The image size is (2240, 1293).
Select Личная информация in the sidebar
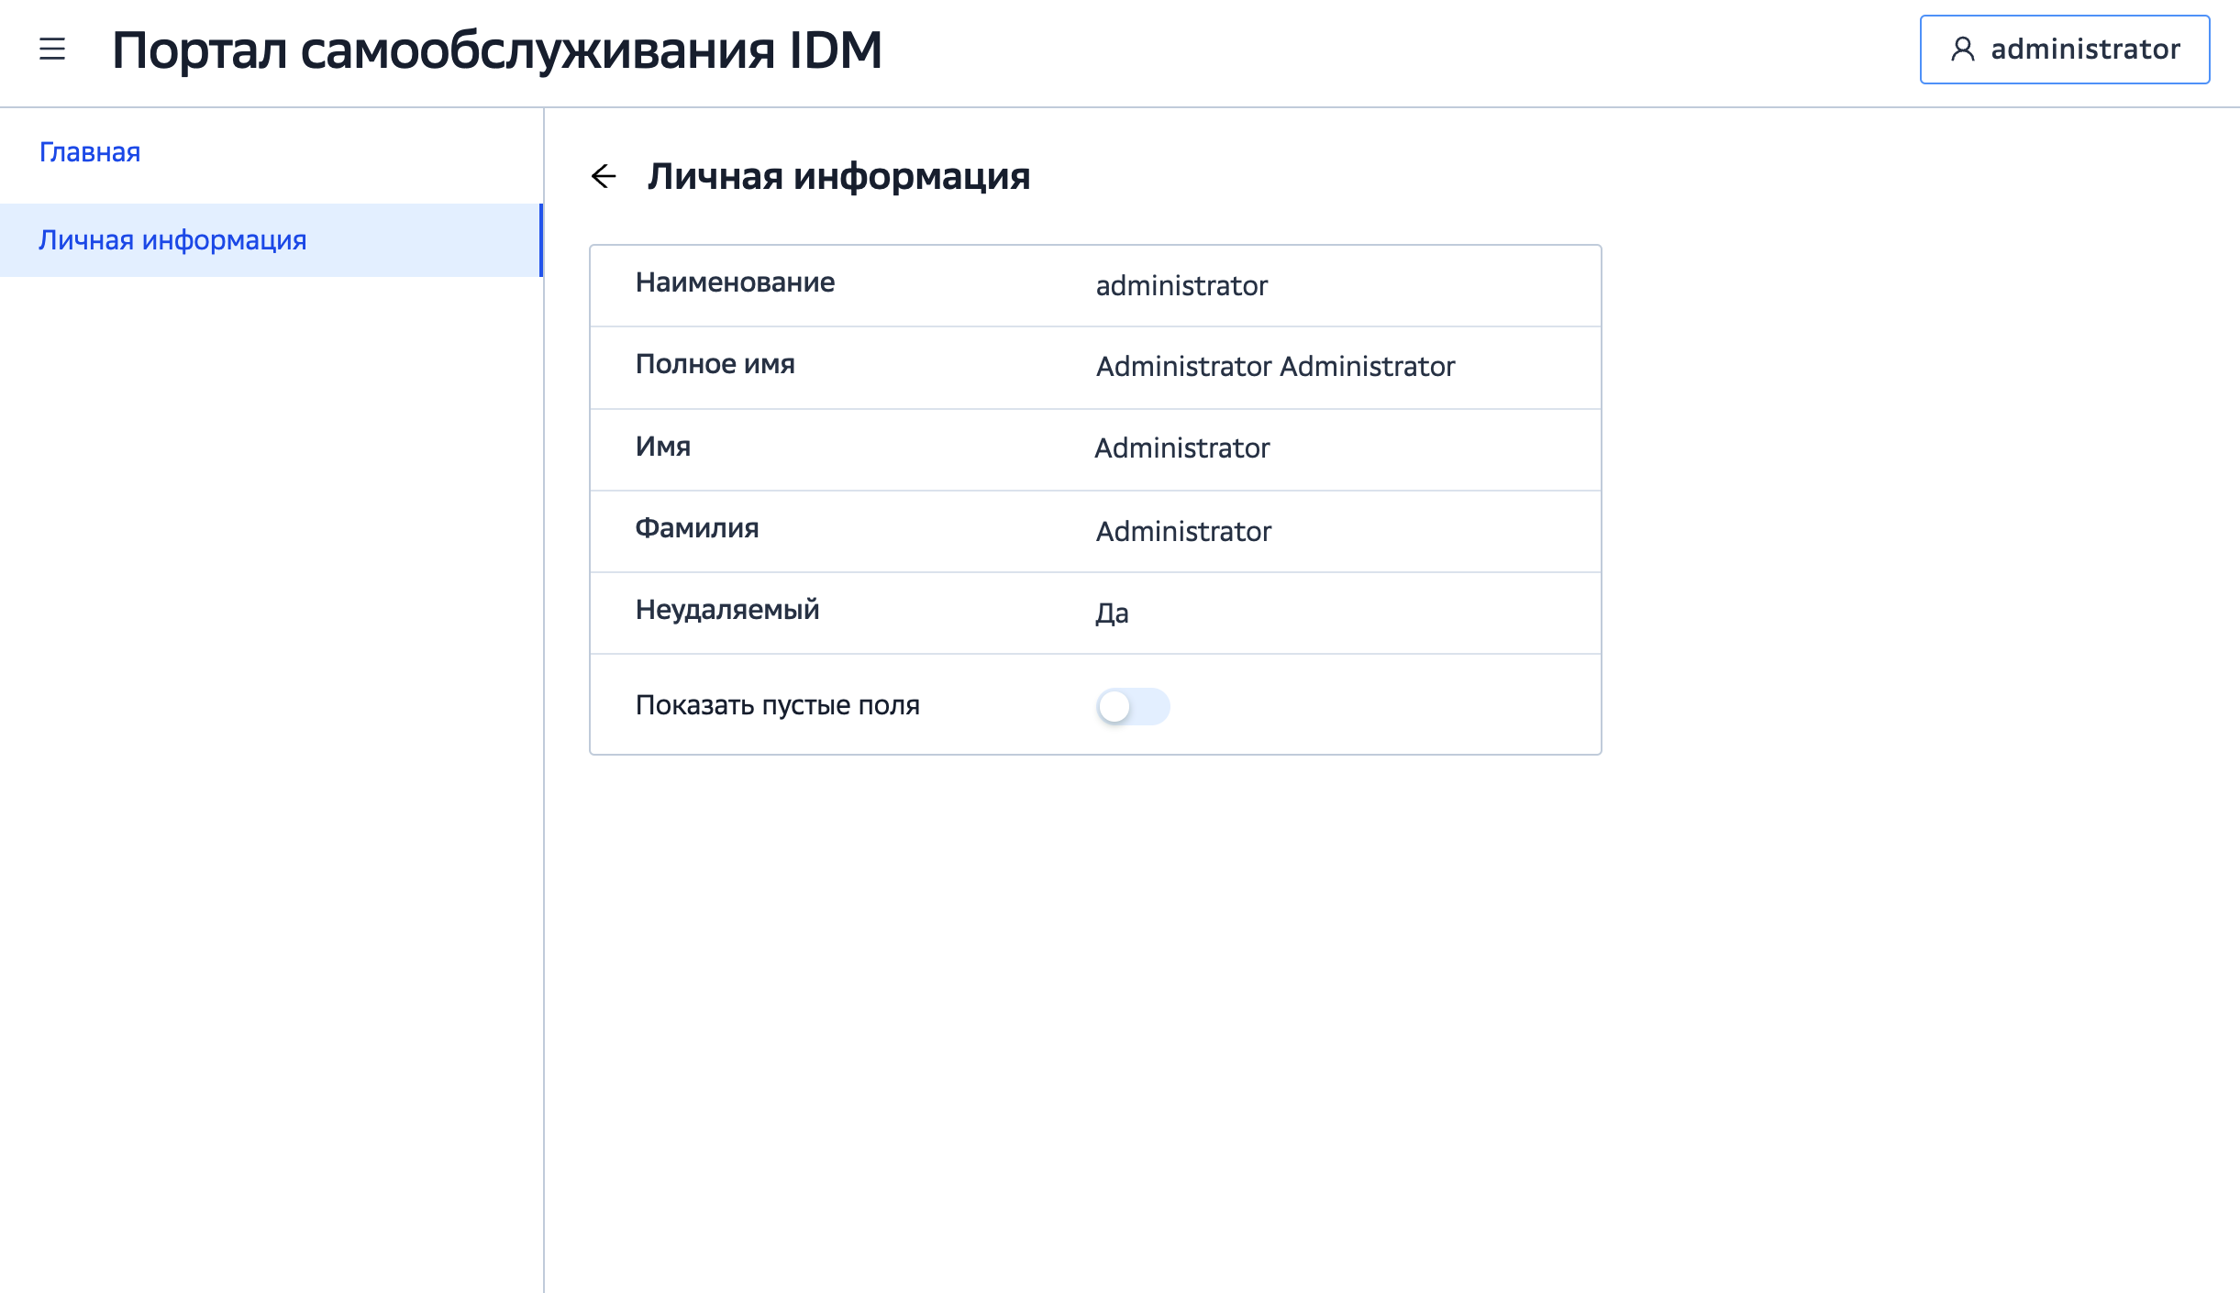174,240
